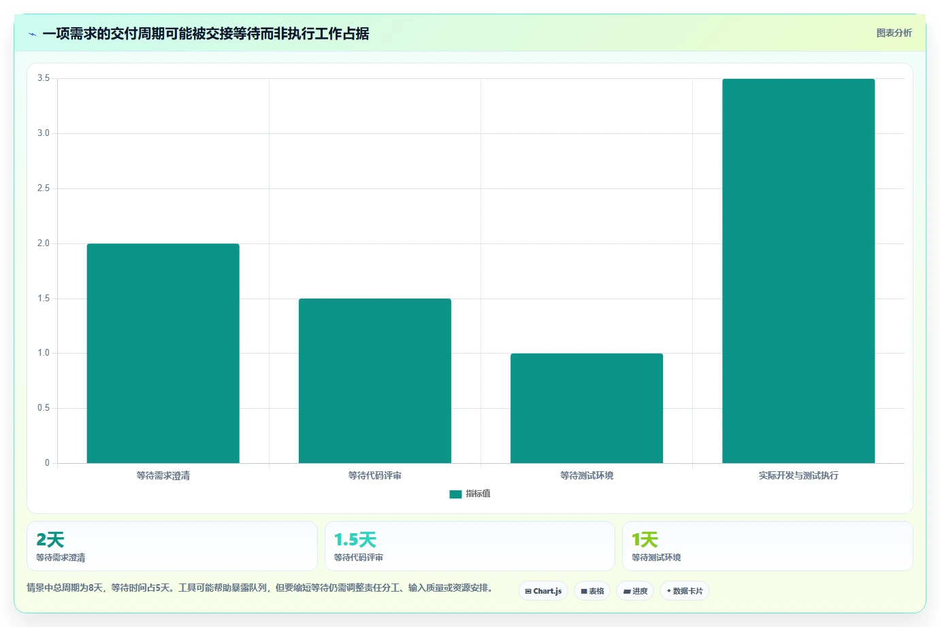940x627 pixels.
Task: Click the 等待测试环境 axis label
Action: (586, 475)
